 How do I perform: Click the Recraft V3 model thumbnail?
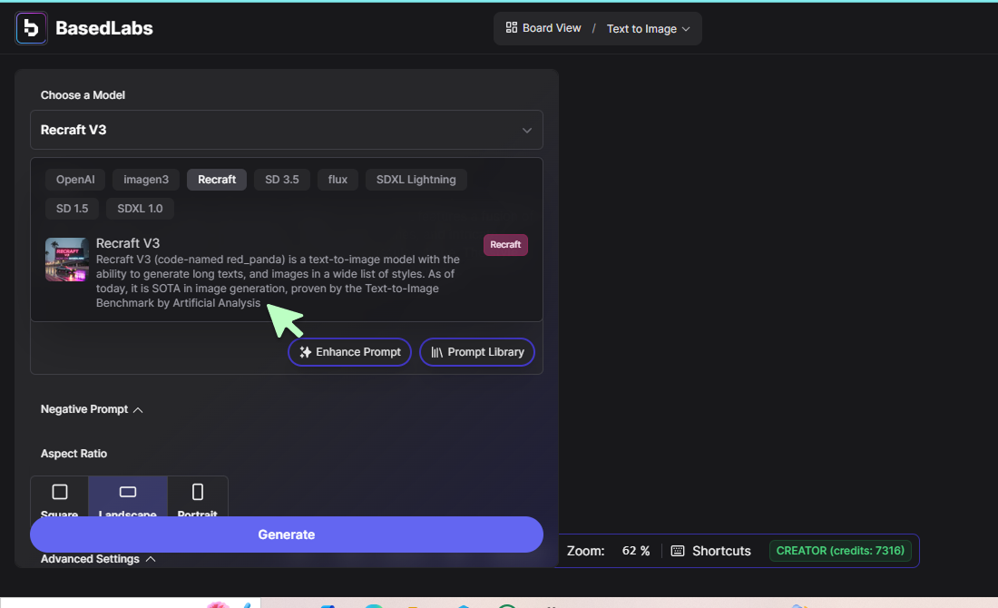point(66,260)
